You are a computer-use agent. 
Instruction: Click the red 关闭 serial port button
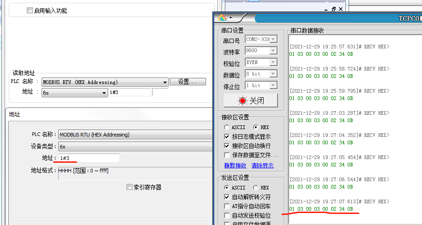click(x=251, y=101)
